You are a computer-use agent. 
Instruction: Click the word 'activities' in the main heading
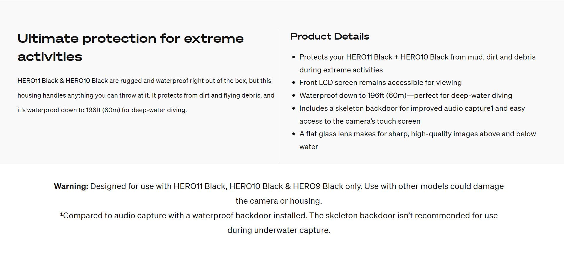[50, 57]
